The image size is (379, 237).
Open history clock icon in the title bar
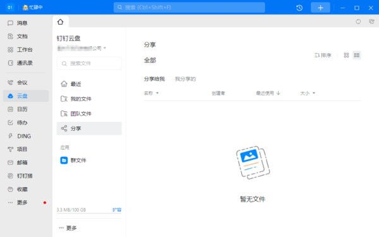click(299, 8)
